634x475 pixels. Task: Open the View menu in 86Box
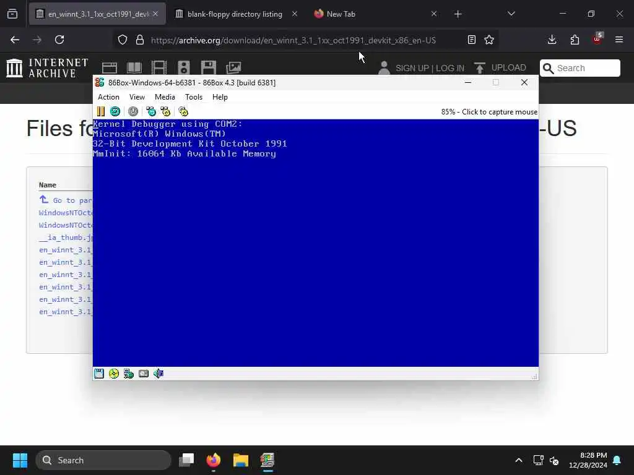coord(137,97)
